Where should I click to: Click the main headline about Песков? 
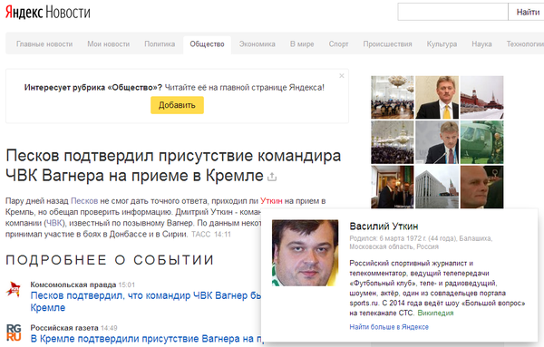coord(173,166)
